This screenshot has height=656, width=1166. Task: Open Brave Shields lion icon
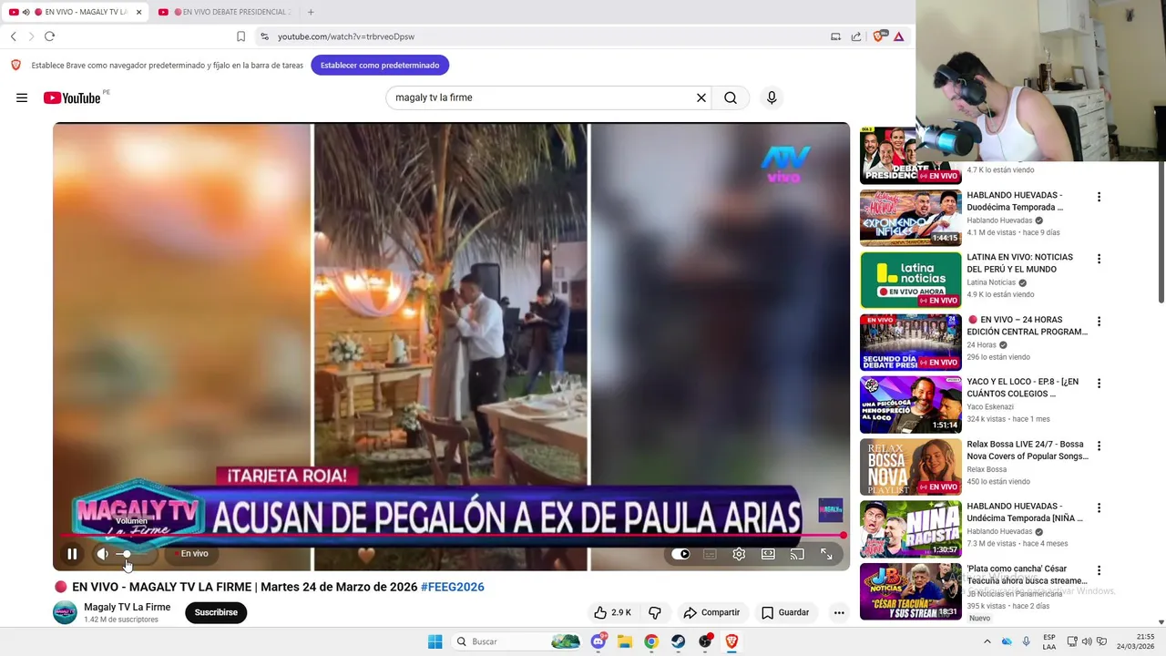(x=878, y=36)
